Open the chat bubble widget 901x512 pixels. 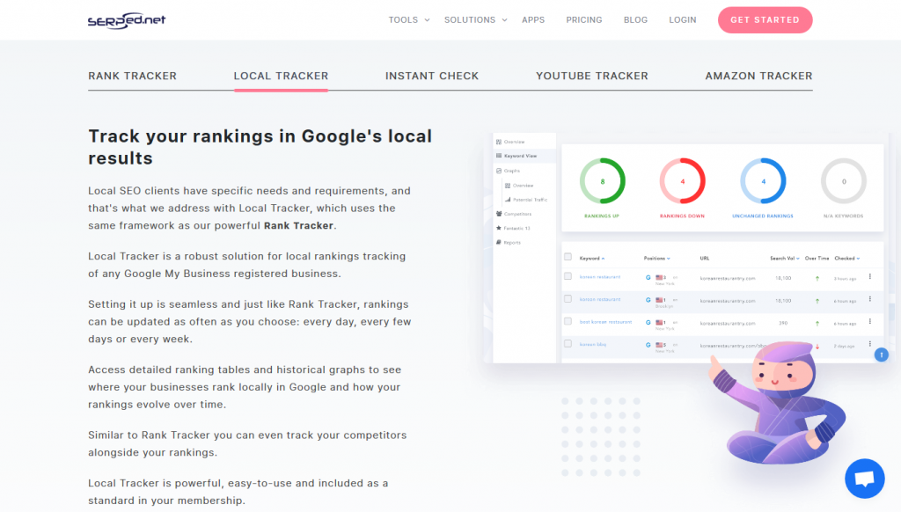pyautogui.click(x=864, y=478)
